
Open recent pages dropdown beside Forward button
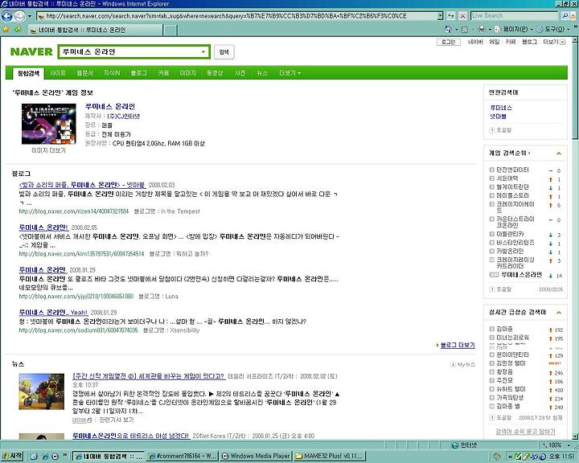pyautogui.click(x=30, y=16)
